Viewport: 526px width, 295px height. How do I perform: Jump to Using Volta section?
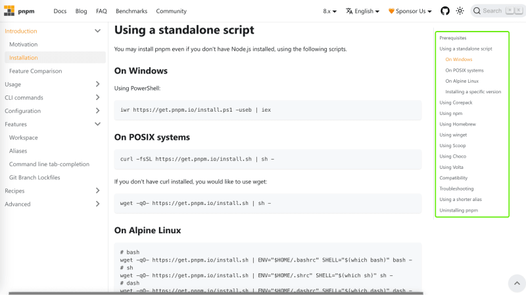tap(451, 167)
